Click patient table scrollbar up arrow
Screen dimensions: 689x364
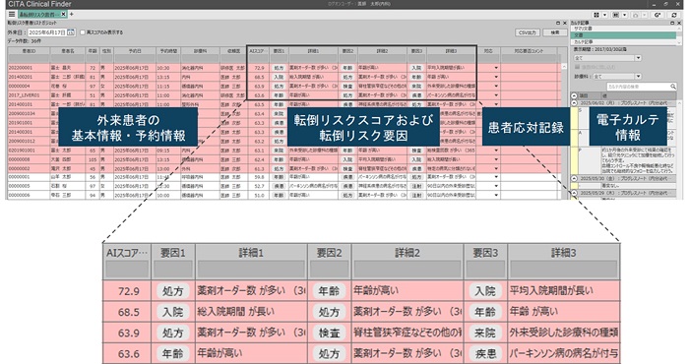click(564, 66)
